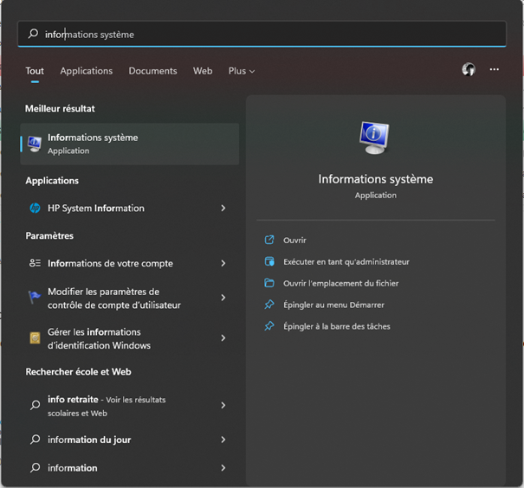Switch to the Web tab
The width and height of the screenshot is (524, 488).
pyautogui.click(x=203, y=71)
